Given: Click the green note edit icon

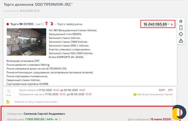Looking at the screenshot, I should (8, 102).
